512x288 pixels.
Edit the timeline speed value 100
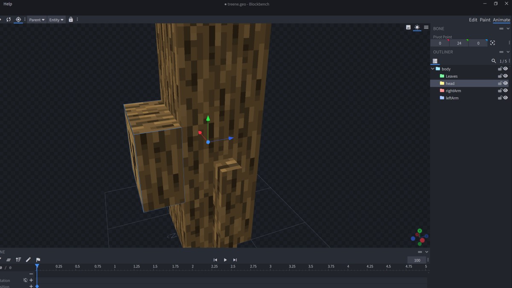(x=417, y=260)
